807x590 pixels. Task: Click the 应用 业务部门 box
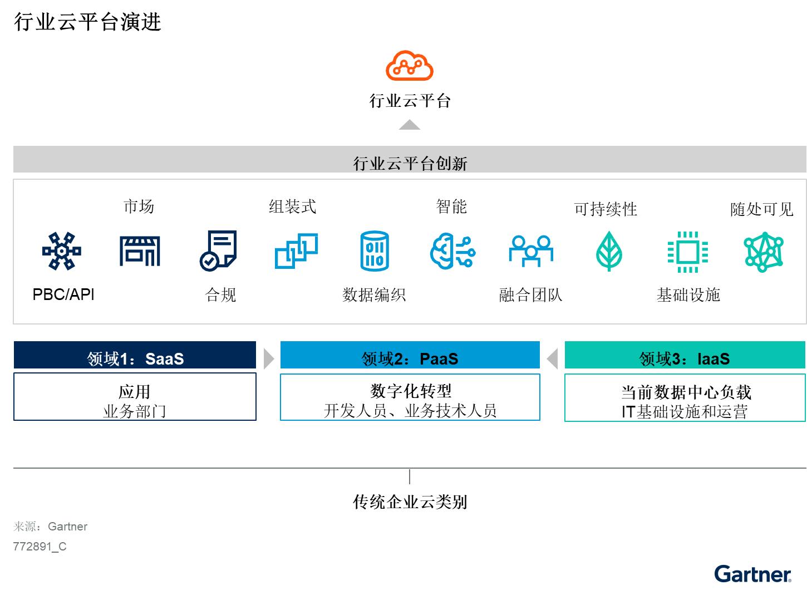pyautogui.click(x=135, y=397)
